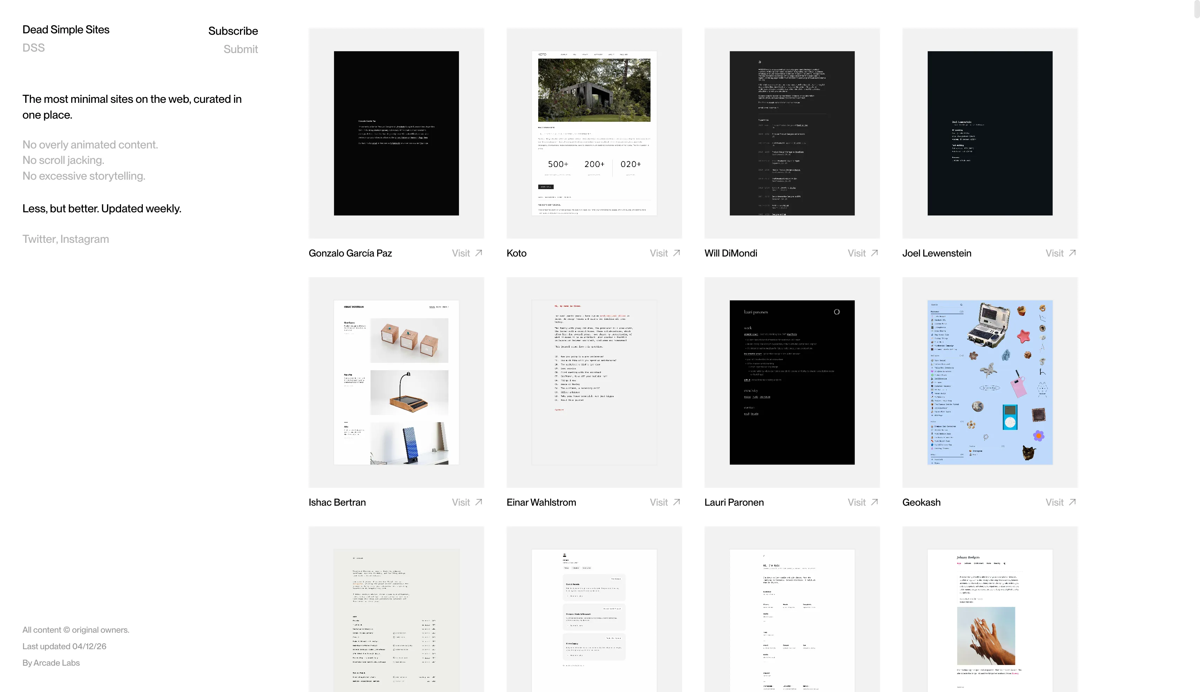Click the arrow icon beside Gonzalo García Paz

coord(479,253)
